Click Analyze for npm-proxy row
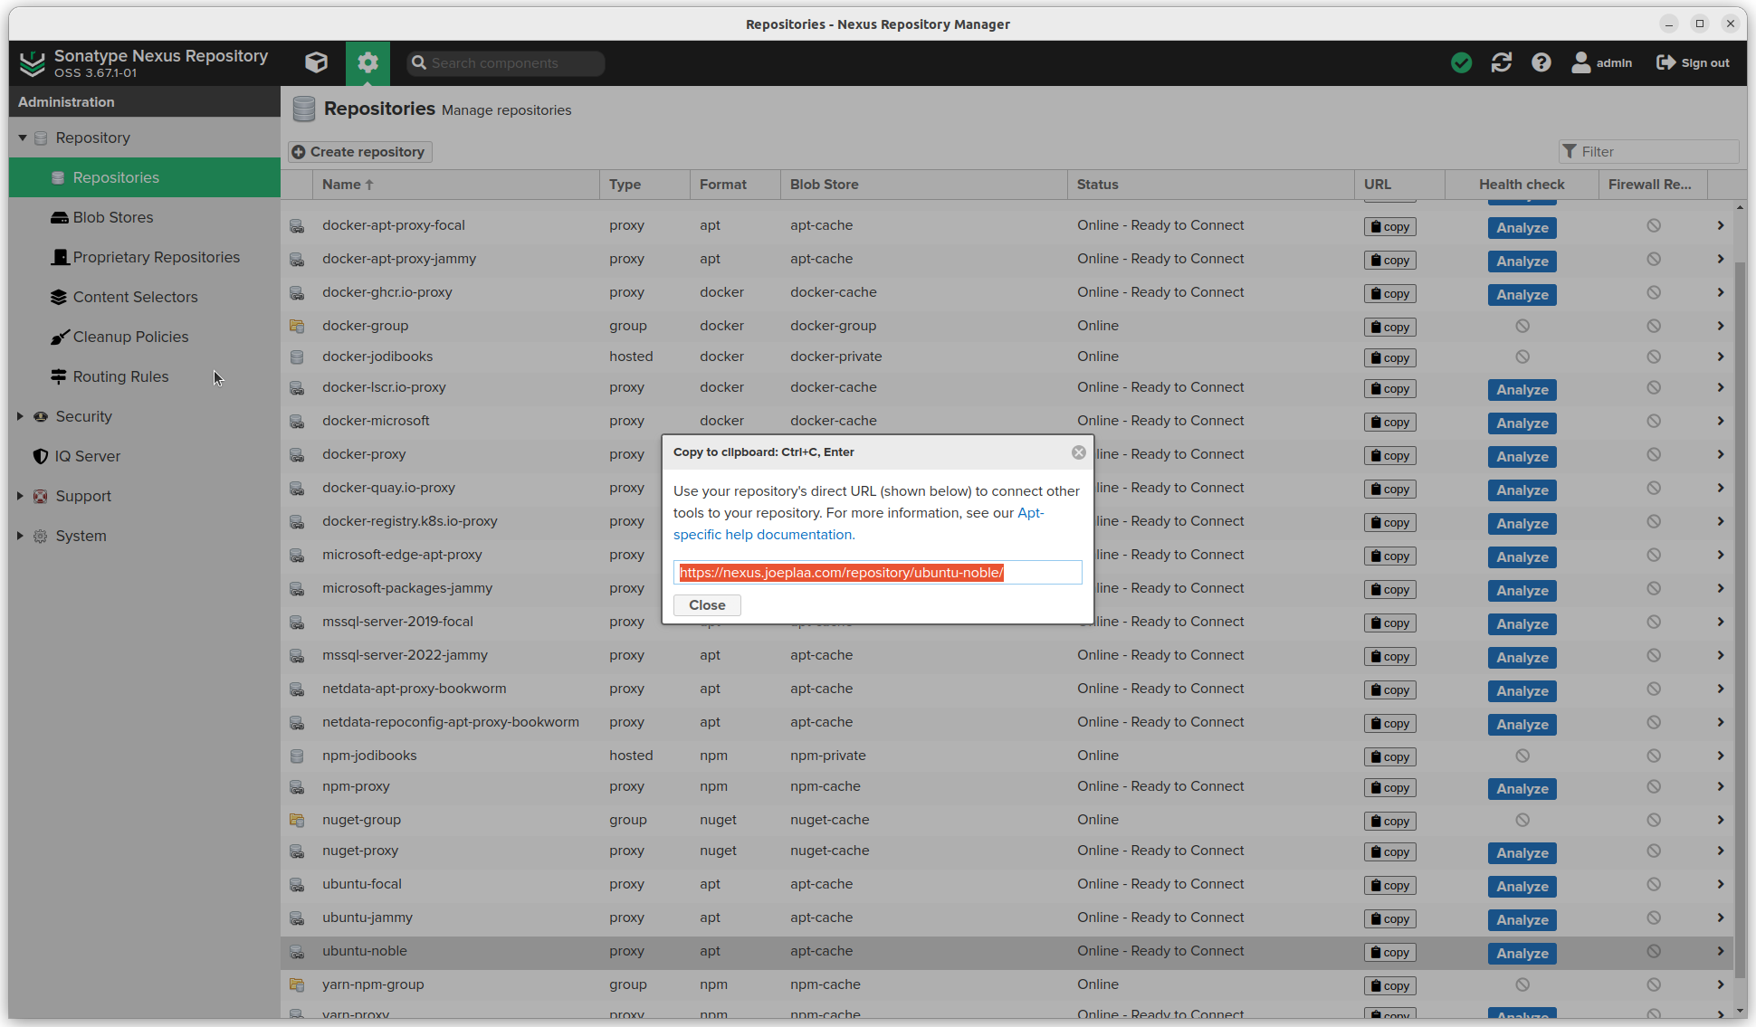1756x1027 pixels. click(1522, 789)
